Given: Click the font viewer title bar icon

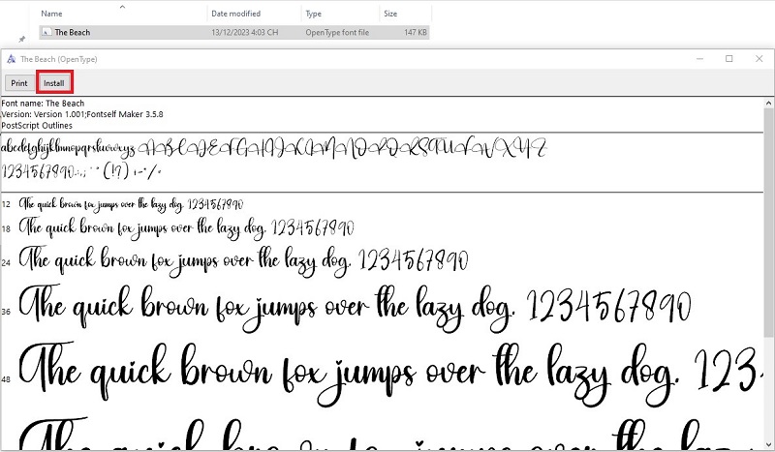Looking at the screenshot, I should (x=11, y=59).
